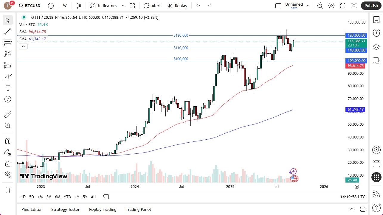Expand the Indicators dropdown arrow

[x=123, y=6]
